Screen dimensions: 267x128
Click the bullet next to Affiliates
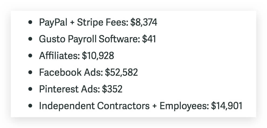coord(30,56)
